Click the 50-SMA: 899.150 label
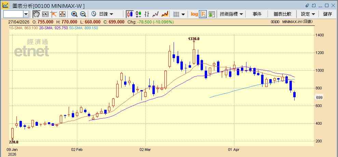 84,28
